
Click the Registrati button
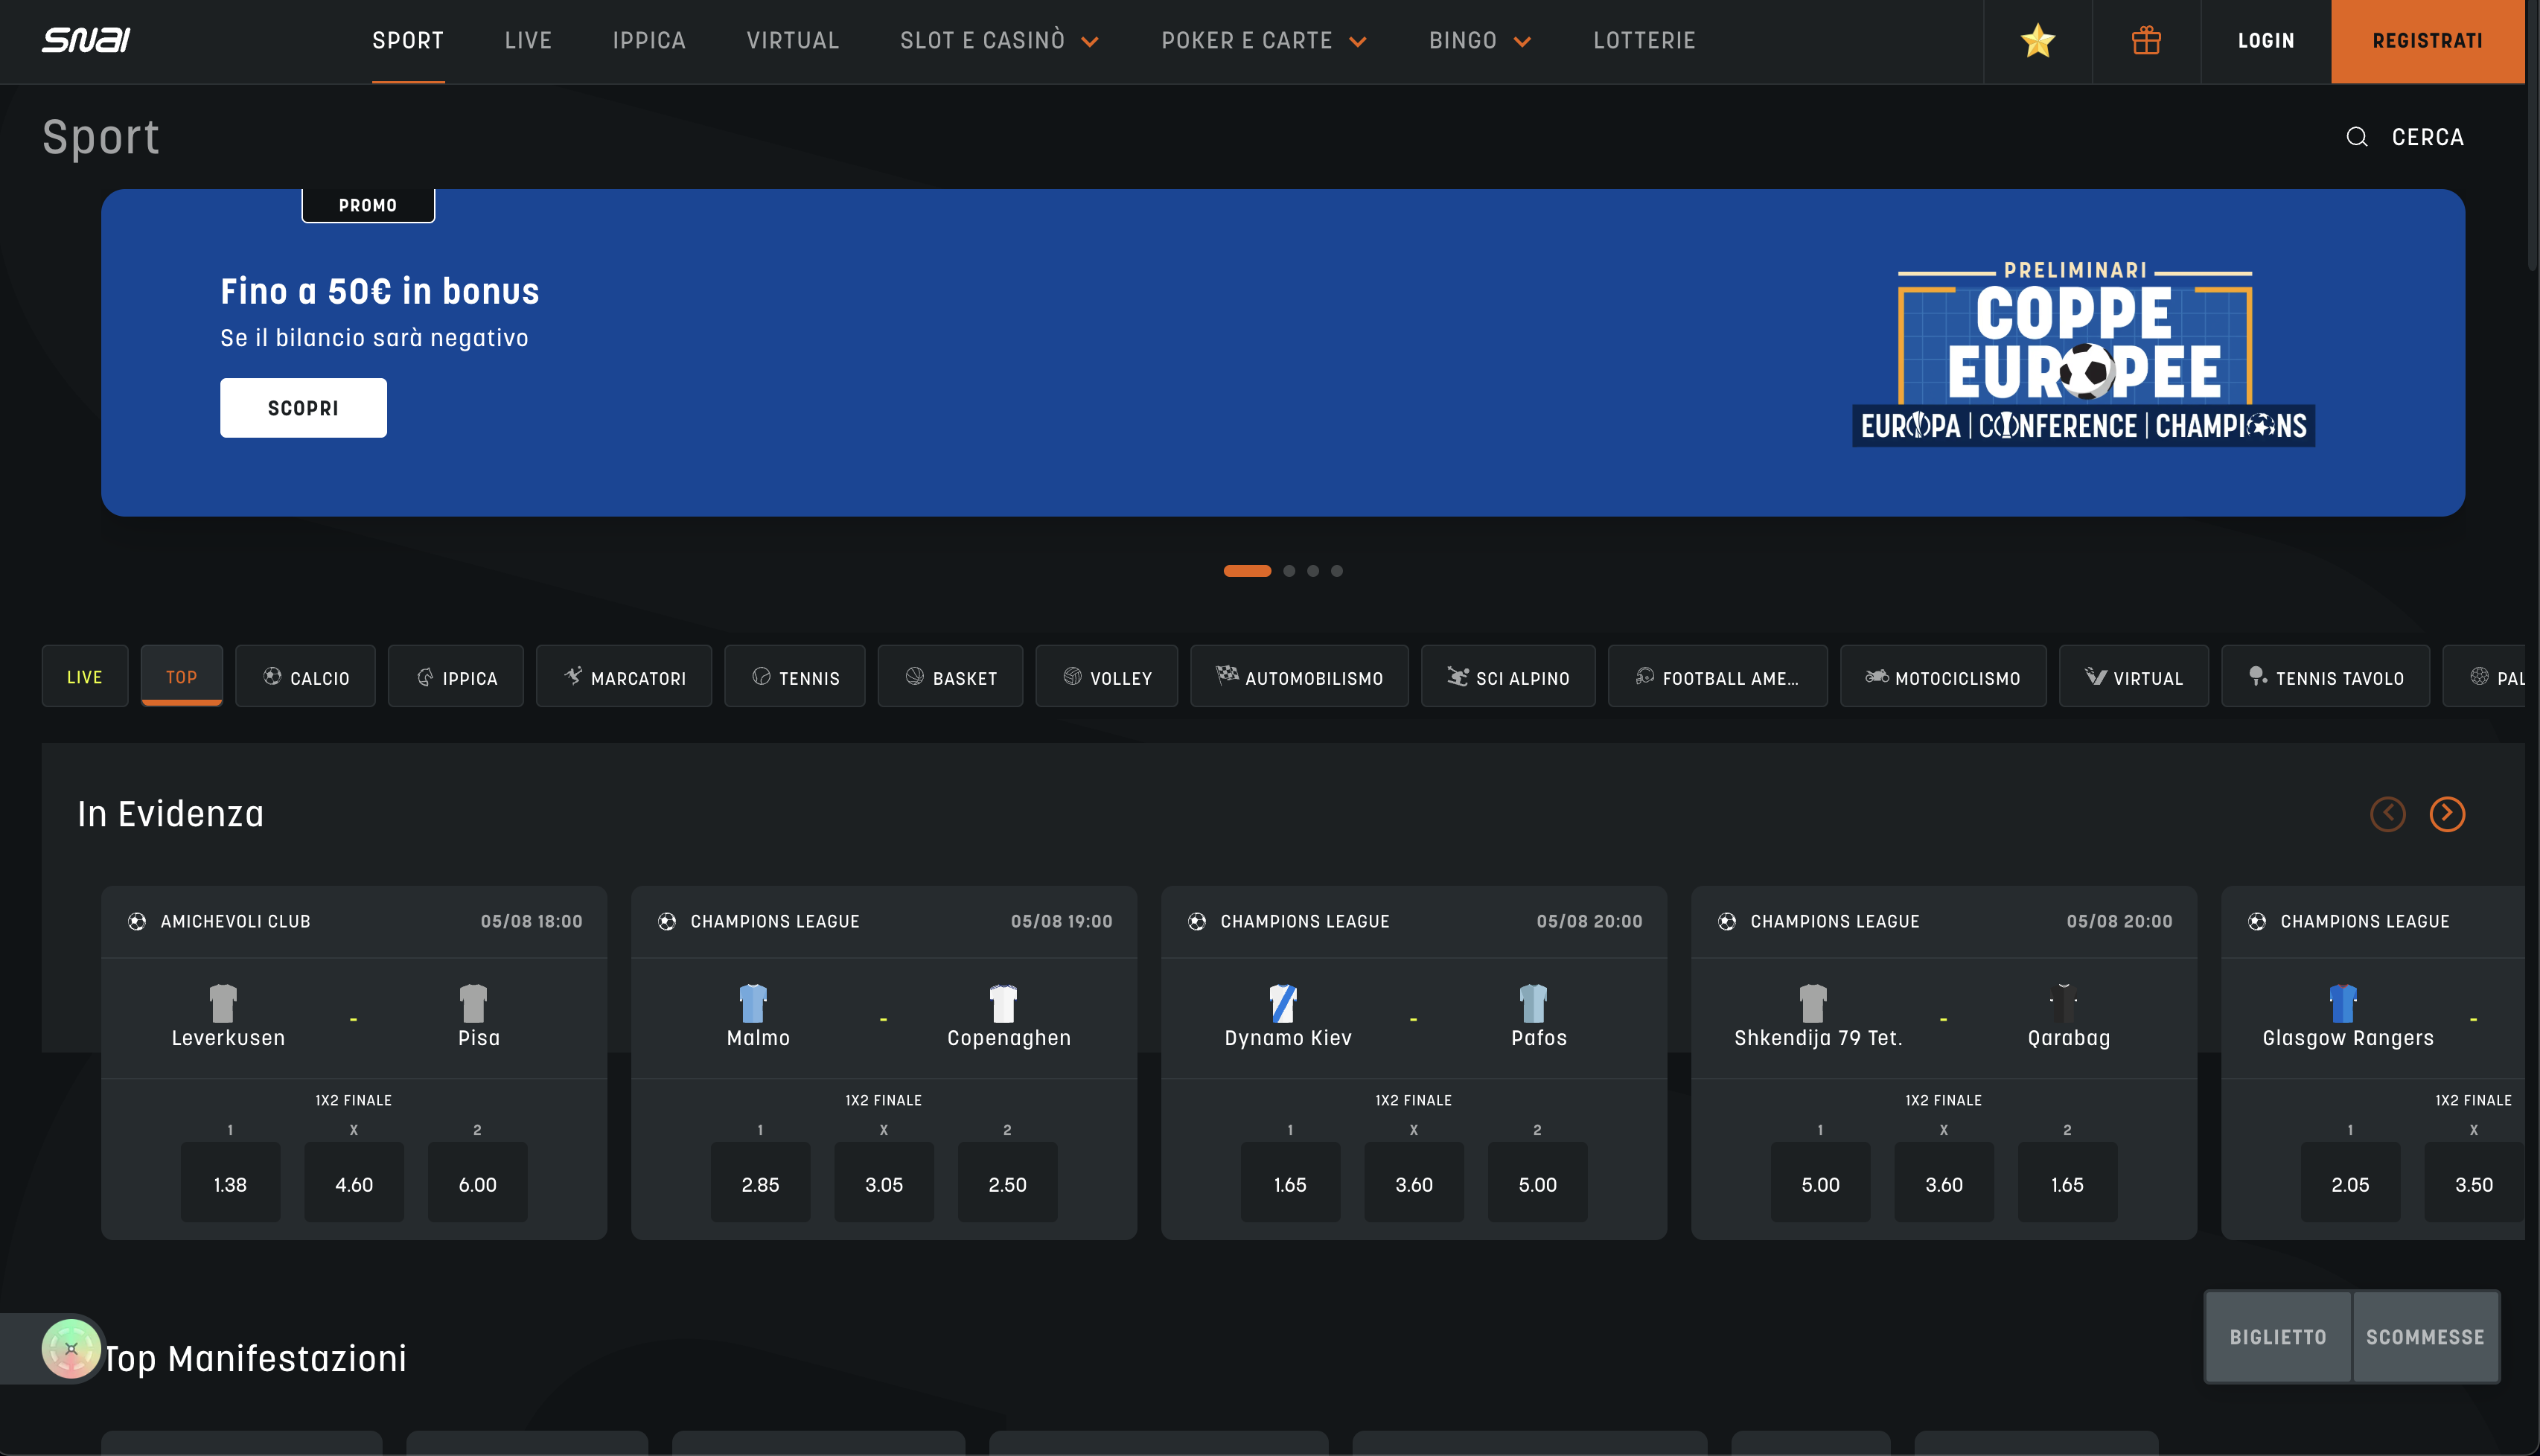point(2427,41)
